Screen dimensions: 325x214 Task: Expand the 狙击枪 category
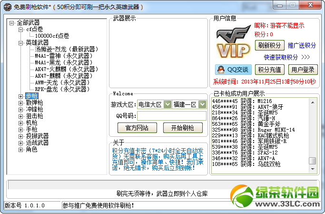coord(21,116)
